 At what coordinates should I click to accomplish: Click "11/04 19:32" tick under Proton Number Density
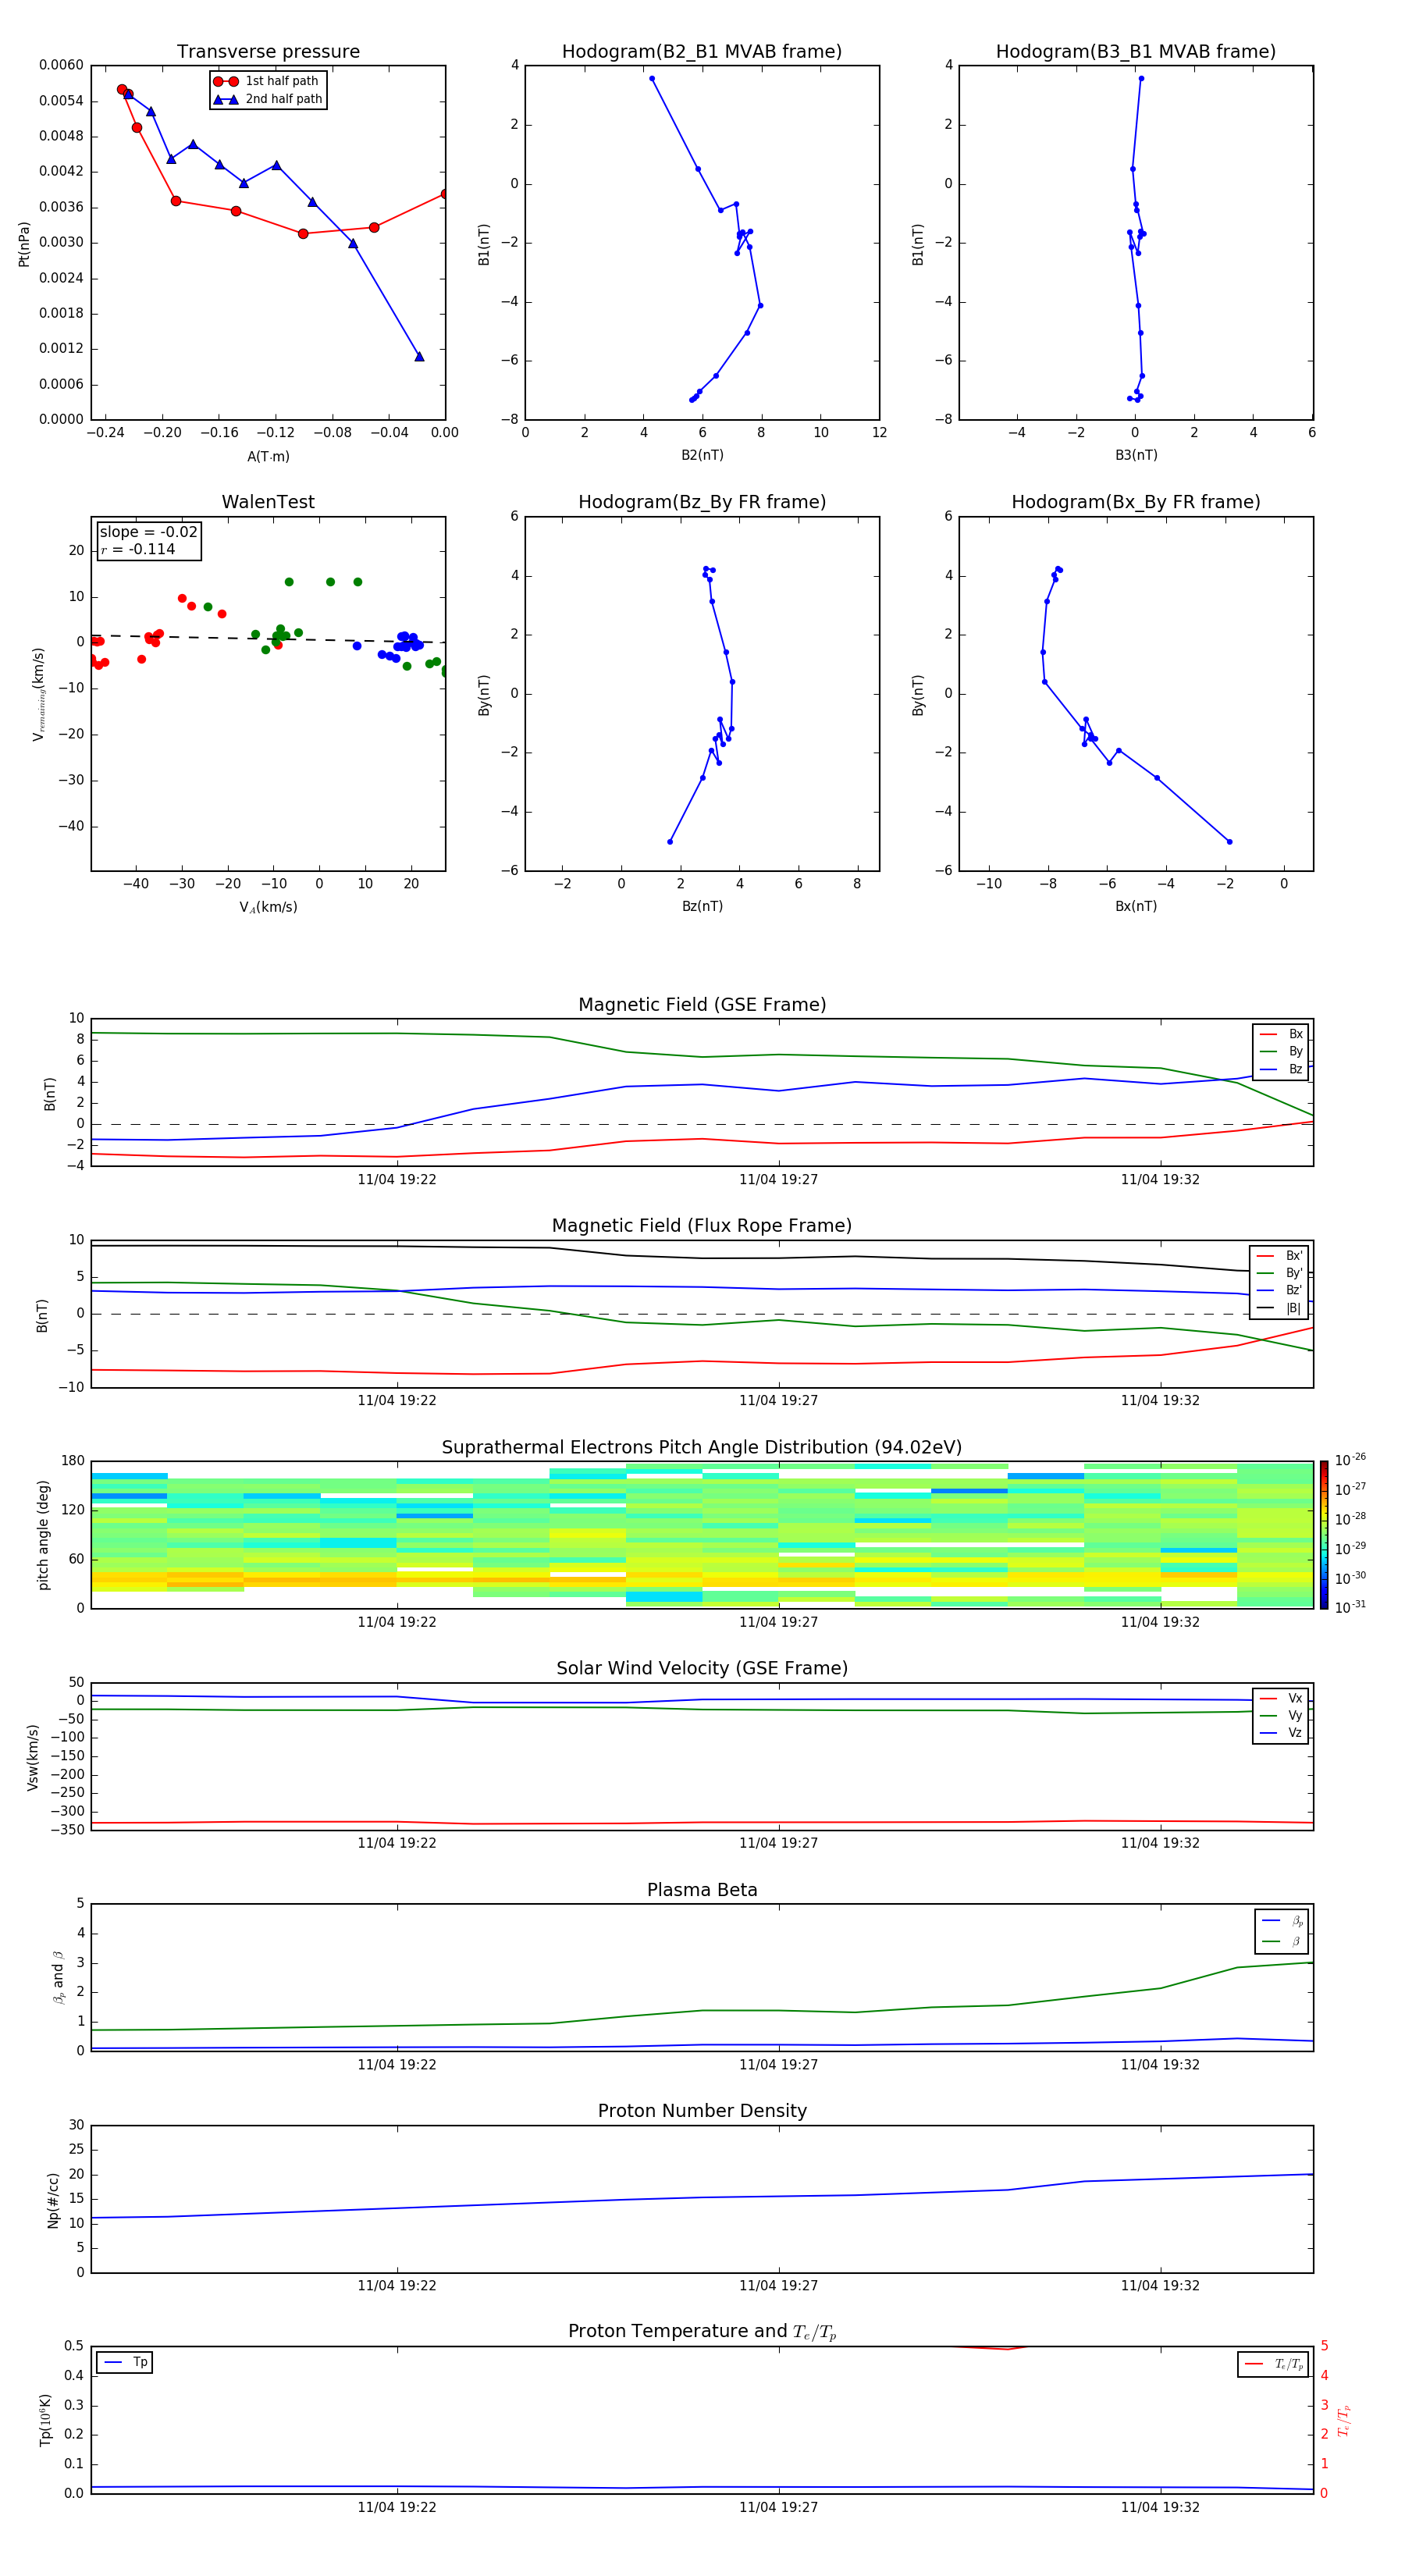coord(1160,2286)
